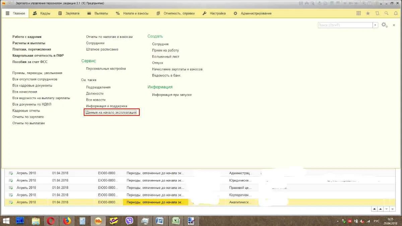Viewport: 402px width, 226px height.
Task: Open Данные на начало эксплуатации
Action: tap(111, 112)
